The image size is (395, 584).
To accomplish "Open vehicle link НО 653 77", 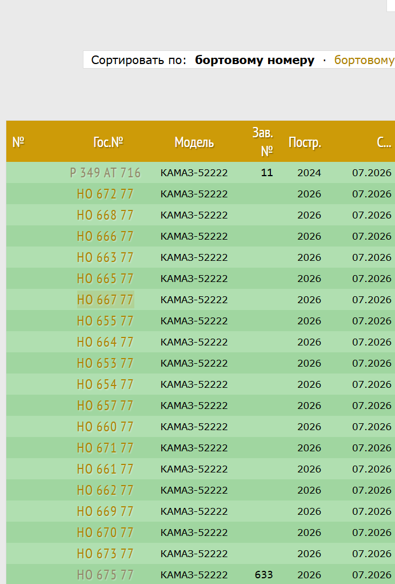I will 105,363.
